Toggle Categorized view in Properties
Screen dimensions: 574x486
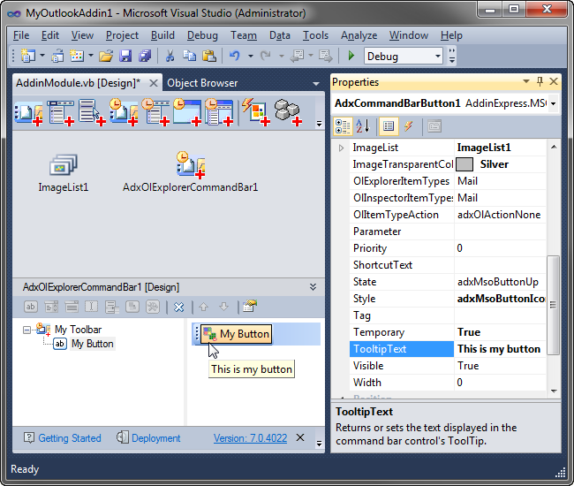(343, 126)
